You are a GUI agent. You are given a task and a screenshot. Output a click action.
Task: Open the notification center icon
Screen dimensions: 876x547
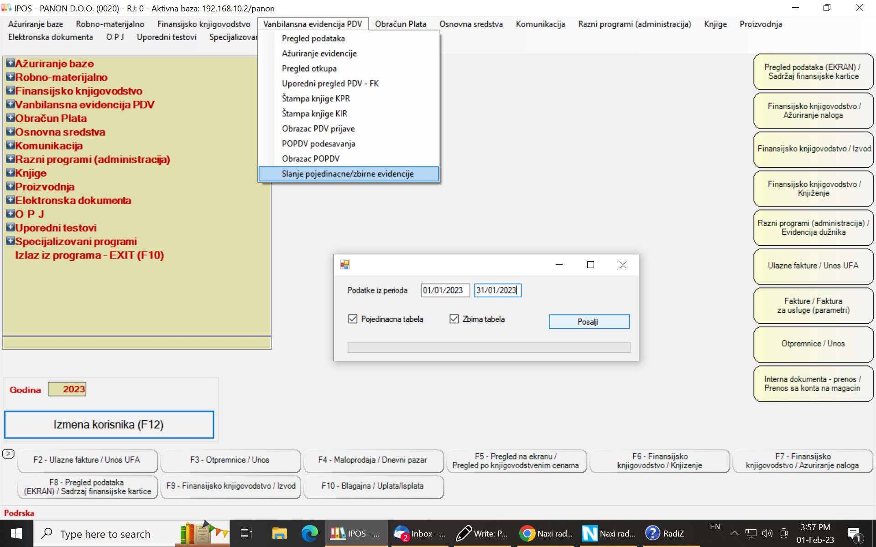(x=854, y=533)
